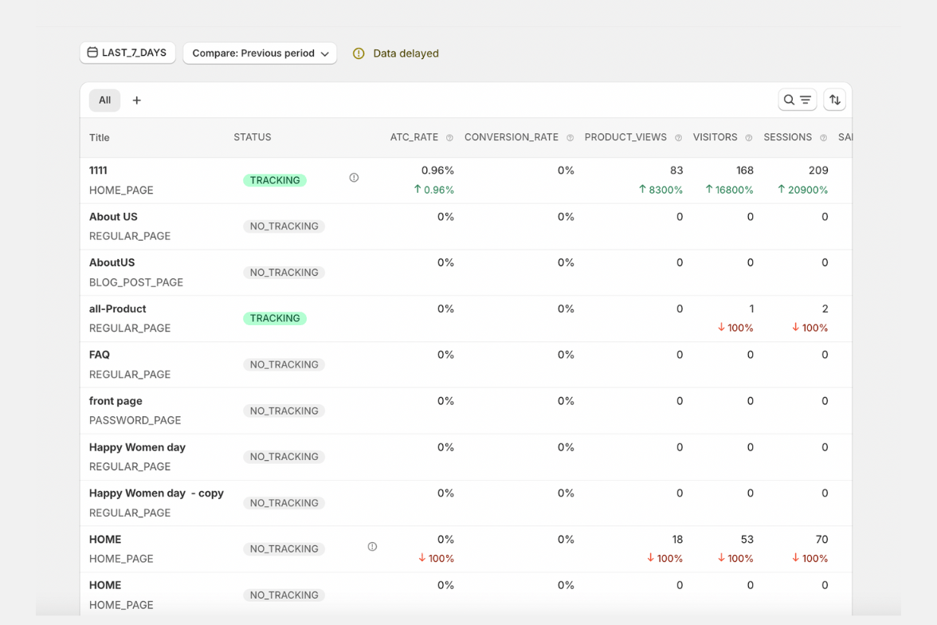Click the 20900% sessions increase
Screen dimensions: 937x625
(x=802, y=190)
